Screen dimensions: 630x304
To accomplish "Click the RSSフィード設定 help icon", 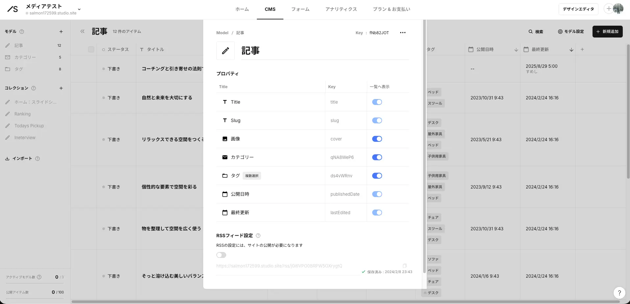I will (x=258, y=236).
